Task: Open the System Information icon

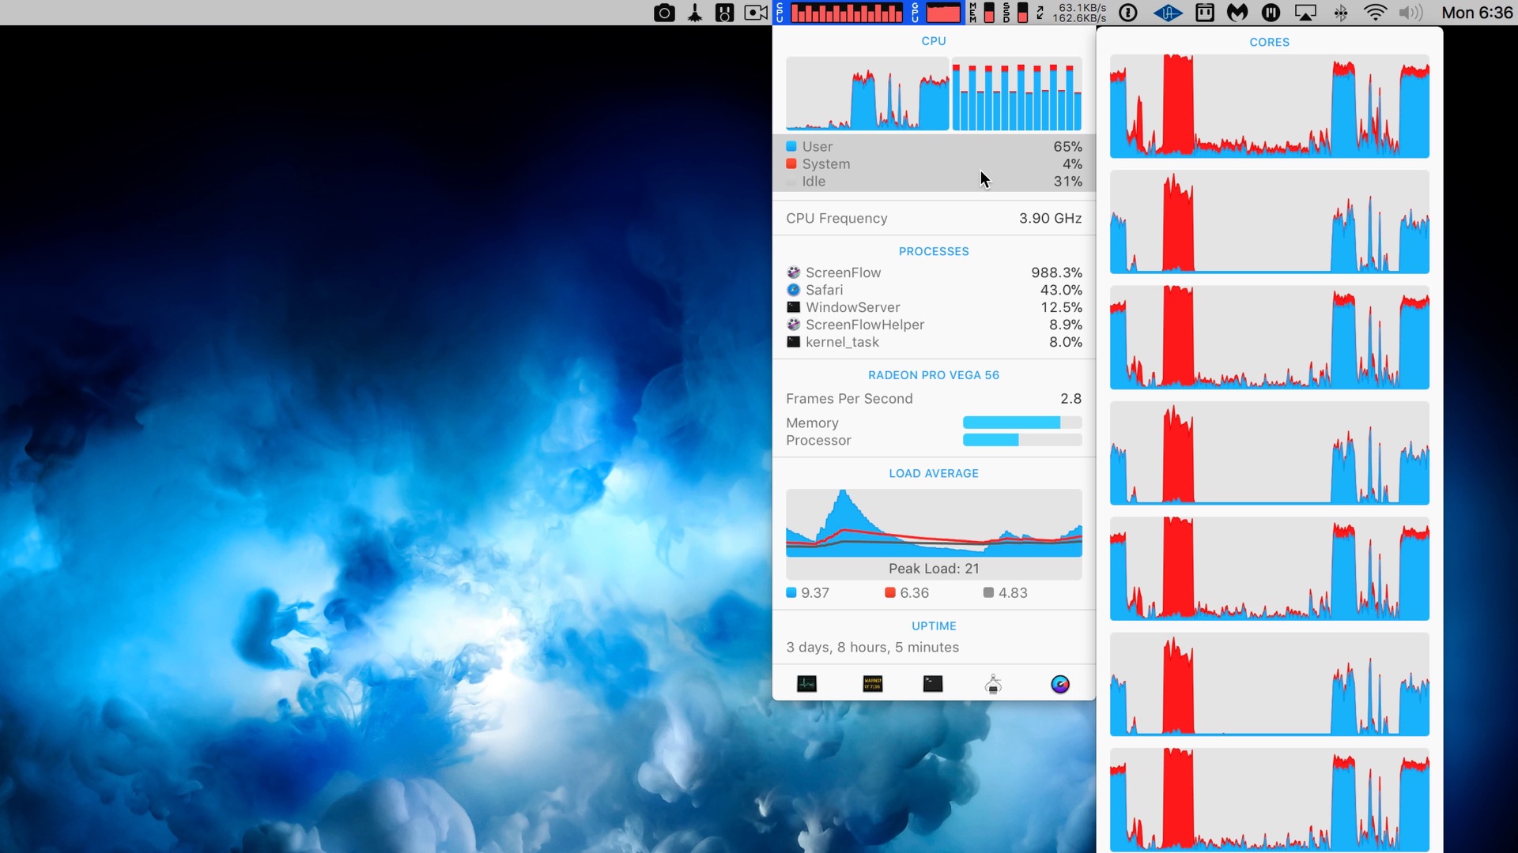Action: click(x=993, y=684)
